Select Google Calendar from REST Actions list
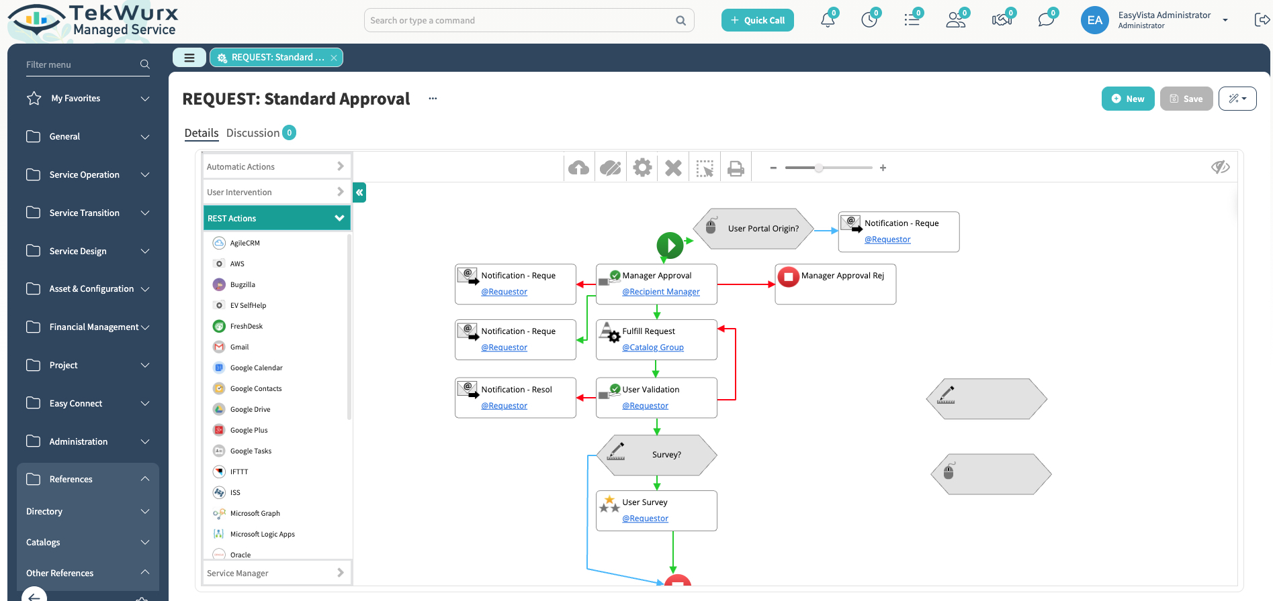Image resolution: width=1273 pixels, height=601 pixels. pyautogui.click(x=256, y=368)
